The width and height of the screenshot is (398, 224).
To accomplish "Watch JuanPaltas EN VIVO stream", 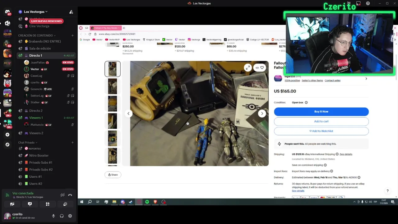I will click(x=68, y=63).
